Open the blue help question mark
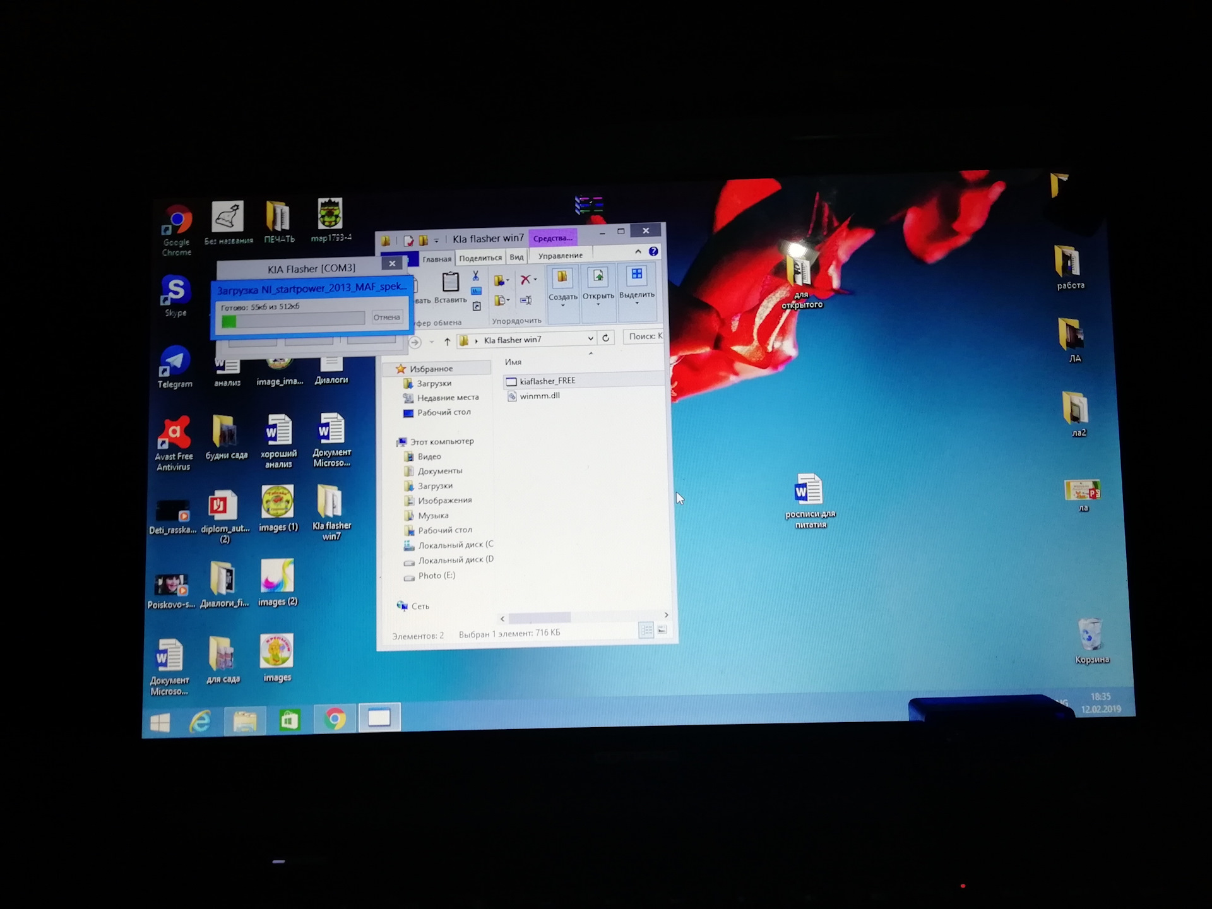Screen dimensions: 1212x909 tap(653, 251)
